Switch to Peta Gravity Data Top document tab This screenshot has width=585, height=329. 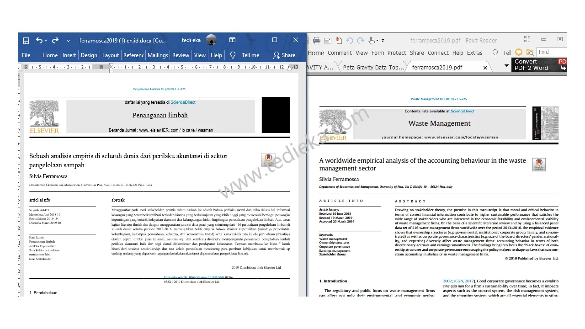[x=373, y=67]
